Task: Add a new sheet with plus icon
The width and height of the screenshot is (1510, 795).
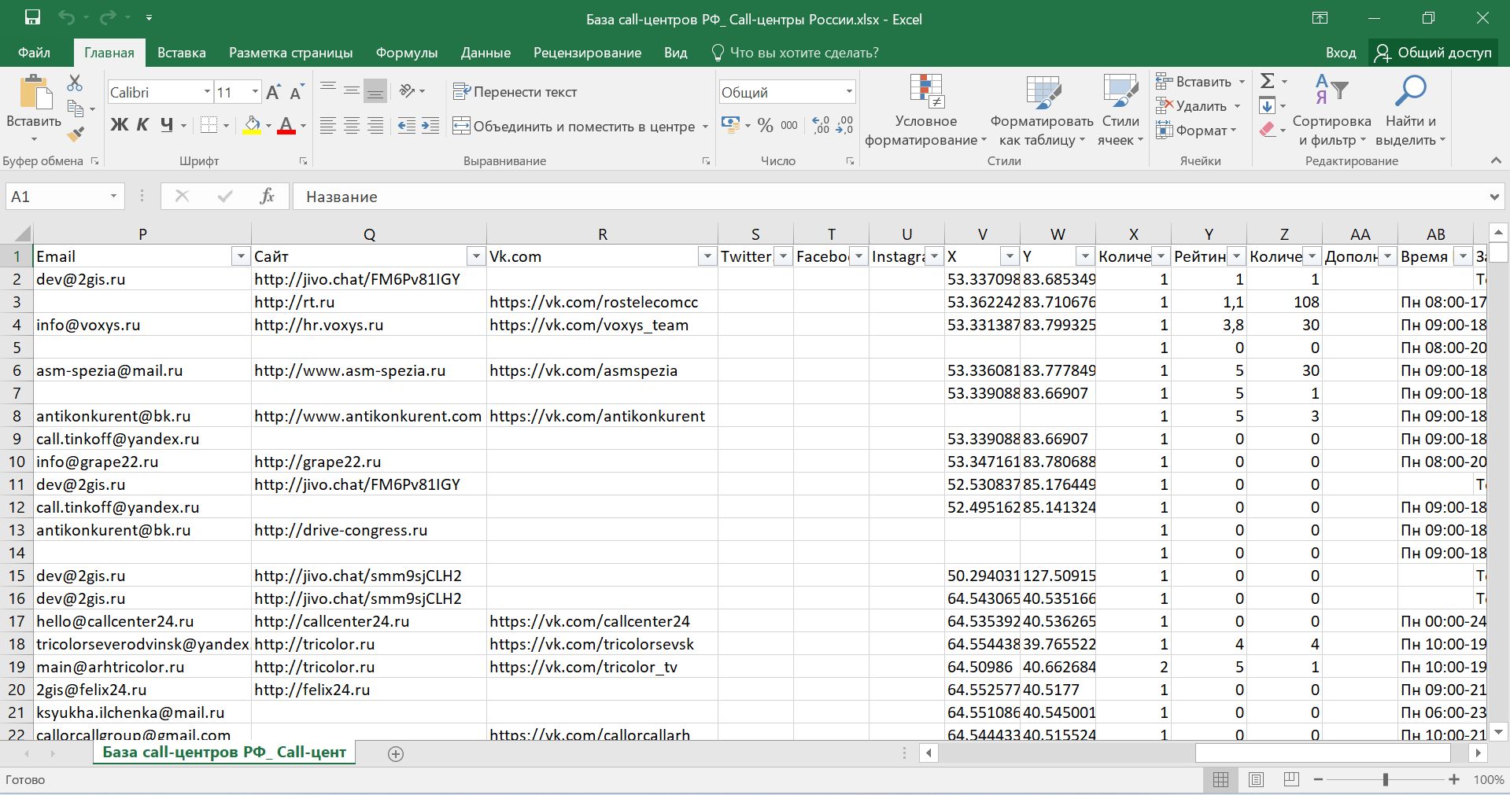Action: point(396,754)
